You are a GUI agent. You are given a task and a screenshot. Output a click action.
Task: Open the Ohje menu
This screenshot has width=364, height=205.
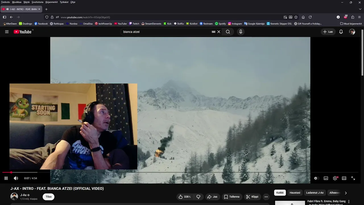coord(73,2)
